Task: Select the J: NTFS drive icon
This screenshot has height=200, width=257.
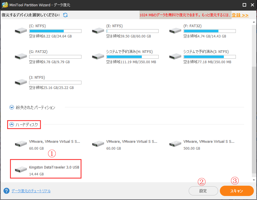Action: (x=21, y=82)
